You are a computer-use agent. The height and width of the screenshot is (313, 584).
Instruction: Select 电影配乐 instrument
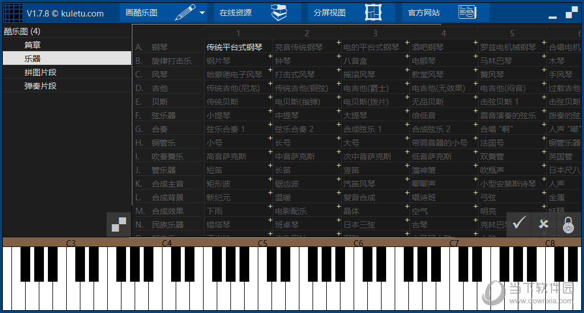[x=291, y=211]
